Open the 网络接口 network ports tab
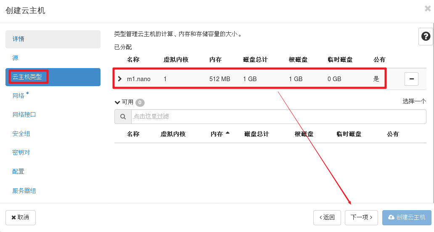The image size is (434, 232). 24,115
